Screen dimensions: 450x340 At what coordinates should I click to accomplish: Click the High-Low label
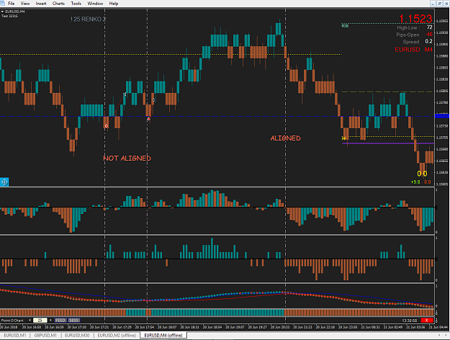tap(408, 27)
